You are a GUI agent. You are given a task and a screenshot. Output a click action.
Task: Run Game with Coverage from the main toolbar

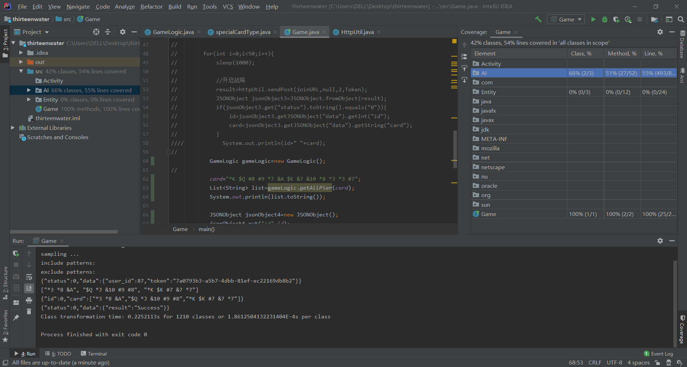click(616, 19)
